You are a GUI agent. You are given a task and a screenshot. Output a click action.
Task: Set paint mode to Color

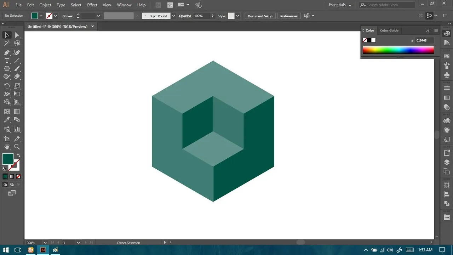pyautogui.click(x=5, y=176)
